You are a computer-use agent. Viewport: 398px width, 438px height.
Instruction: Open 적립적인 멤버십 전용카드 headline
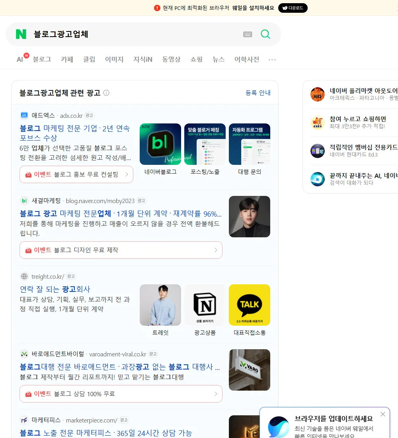point(364,147)
